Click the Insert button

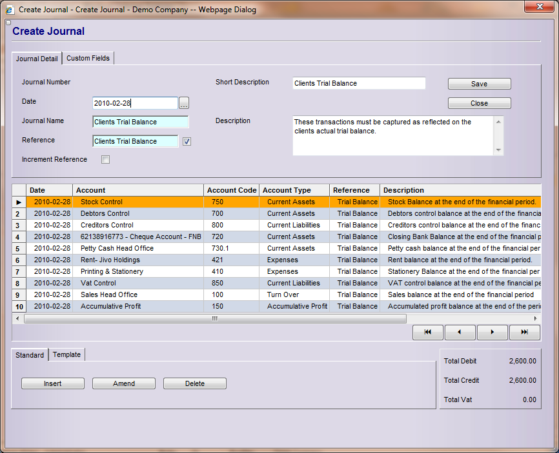53,383
